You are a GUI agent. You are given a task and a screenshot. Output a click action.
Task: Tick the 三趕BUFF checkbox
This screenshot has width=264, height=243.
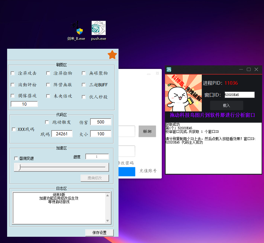pos(84,85)
